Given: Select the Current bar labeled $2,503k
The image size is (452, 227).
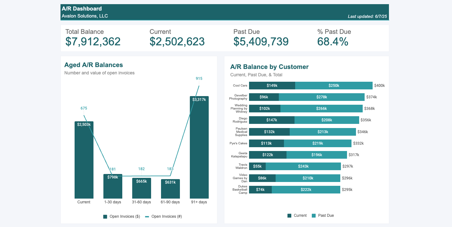Looking at the screenshot, I should click(x=84, y=160).
